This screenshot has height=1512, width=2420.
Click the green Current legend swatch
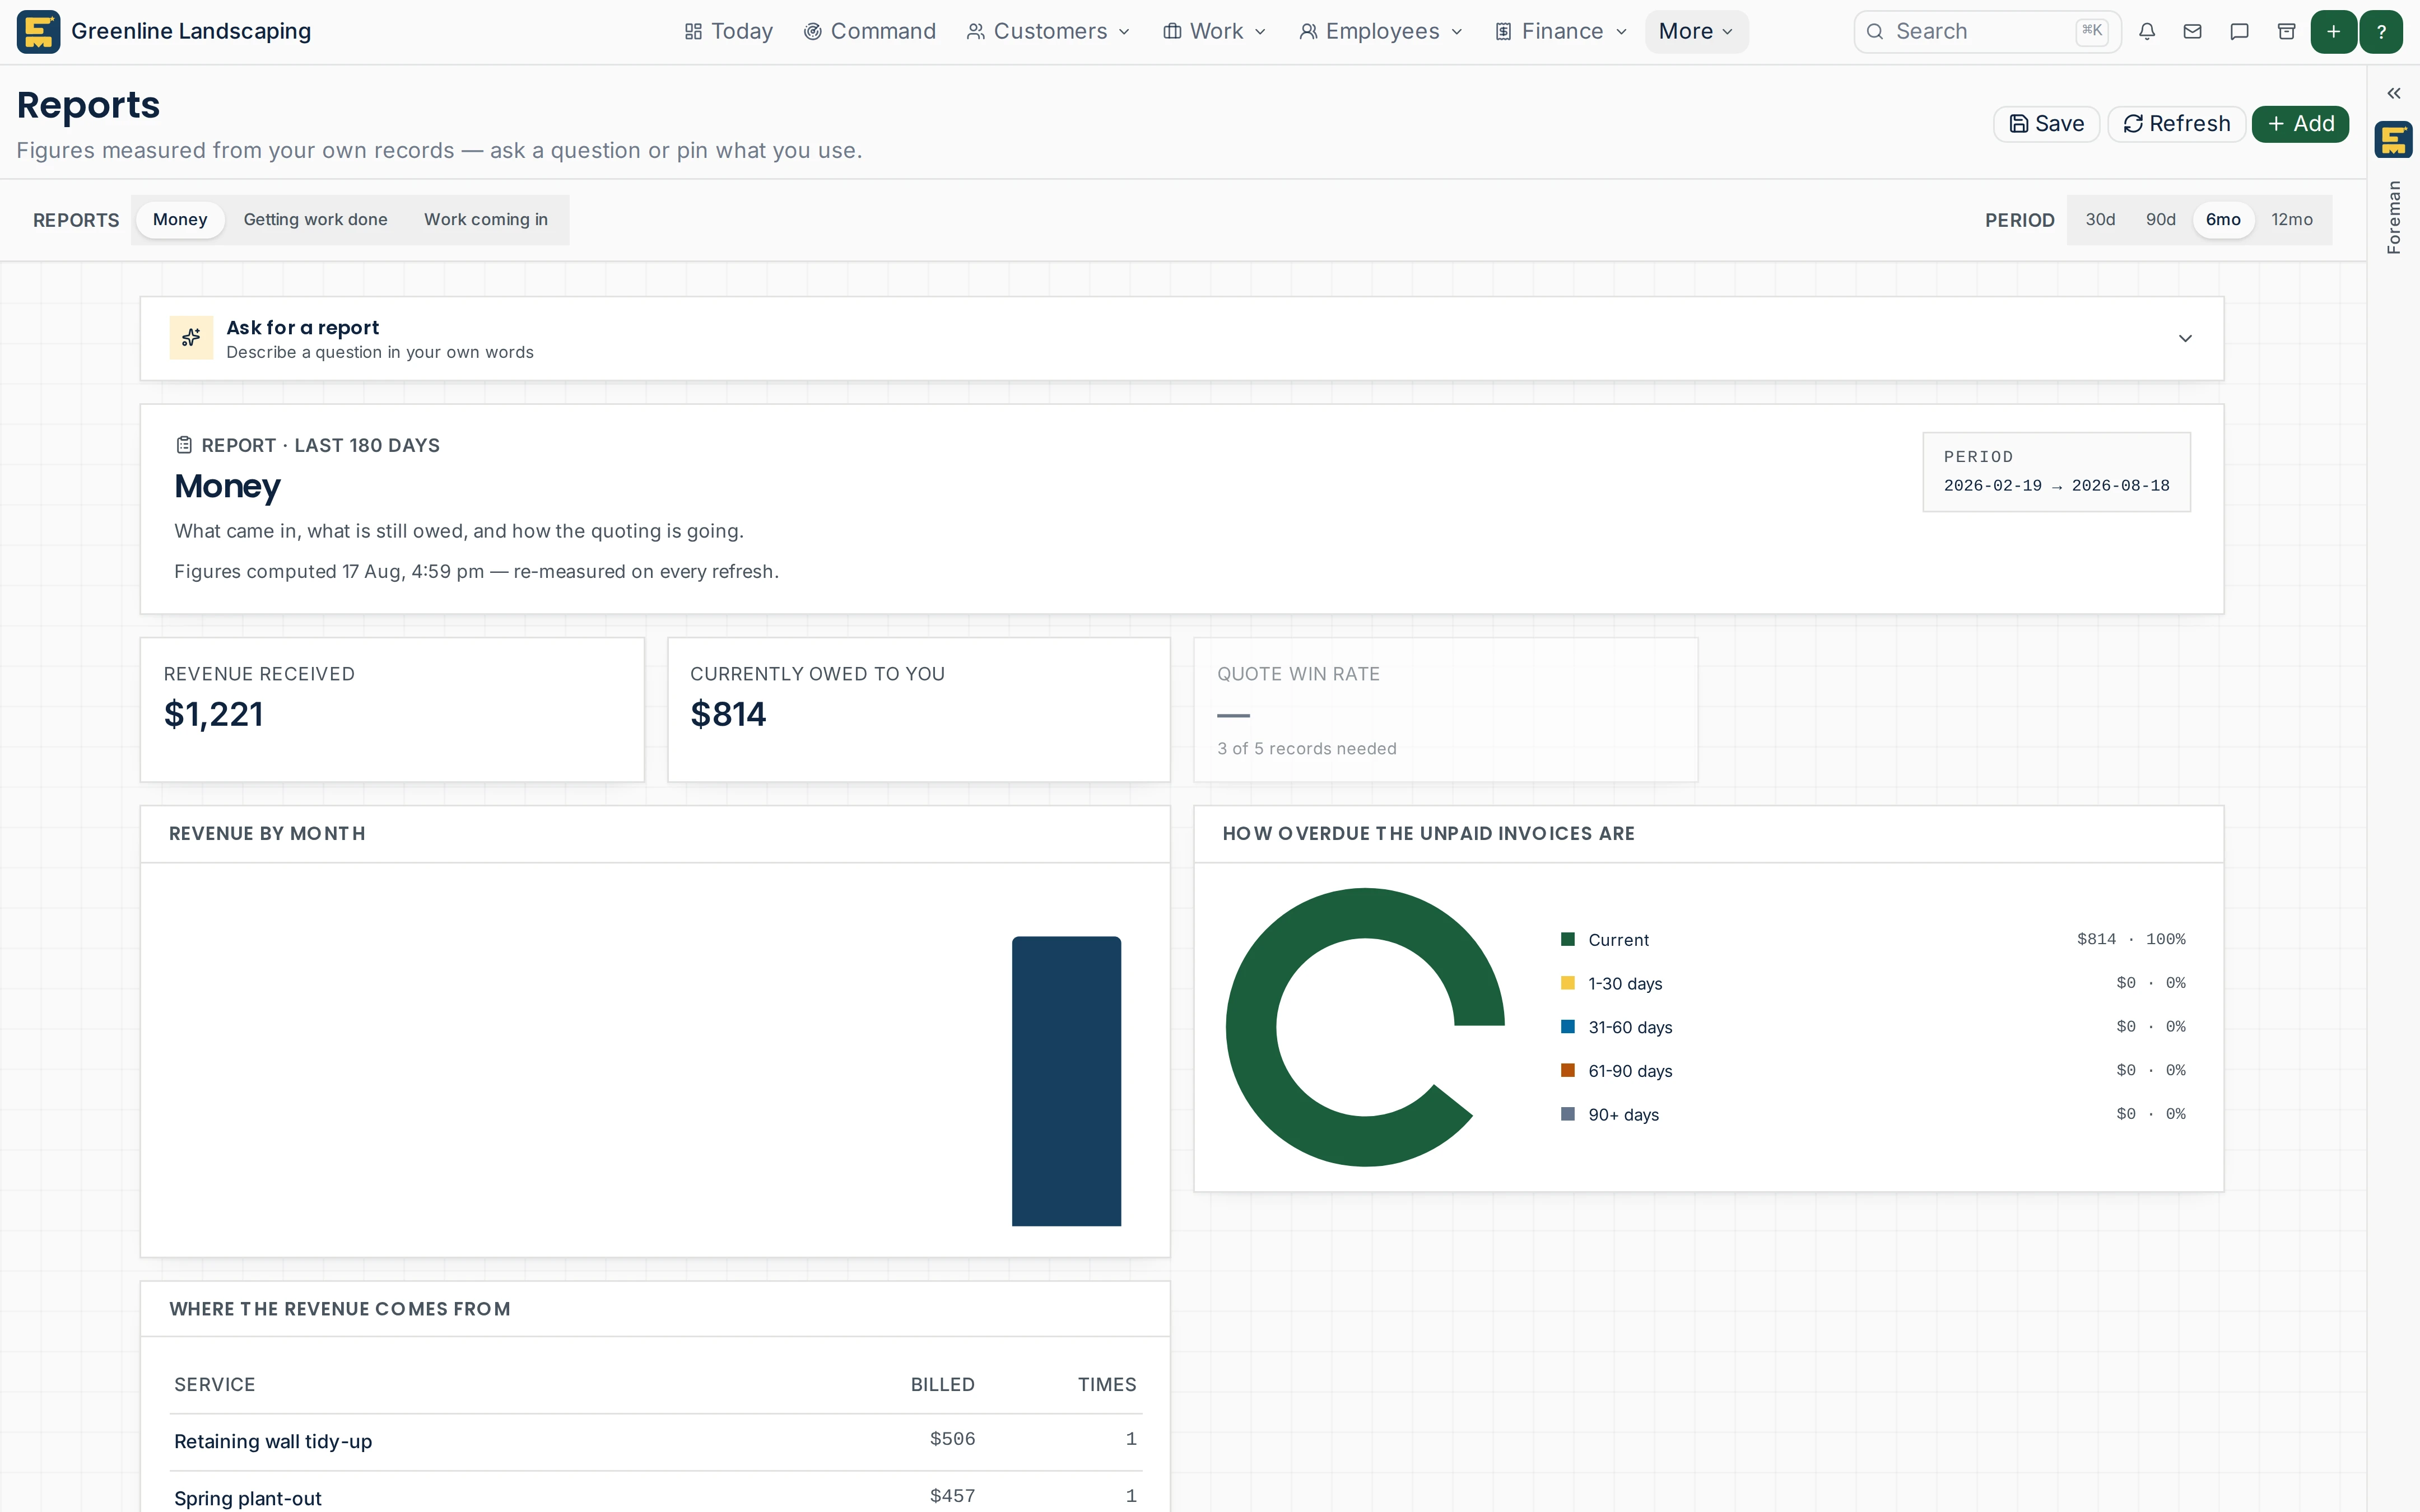(1568, 939)
